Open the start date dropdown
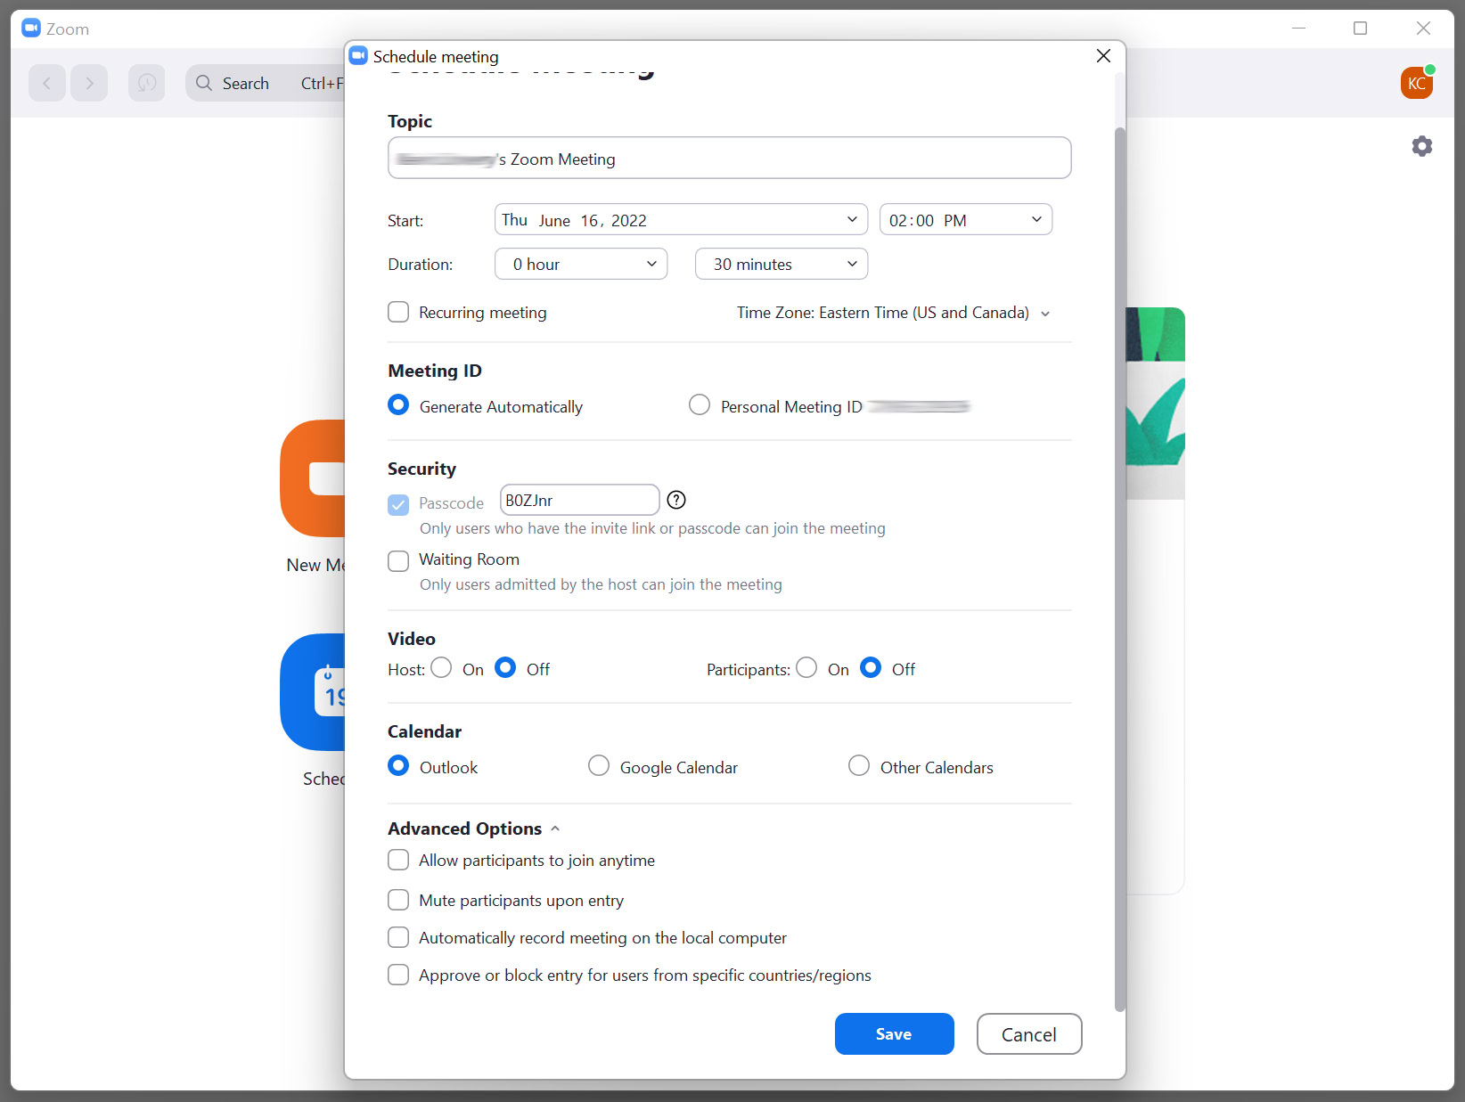1465x1102 pixels. (x=681, y=219)
